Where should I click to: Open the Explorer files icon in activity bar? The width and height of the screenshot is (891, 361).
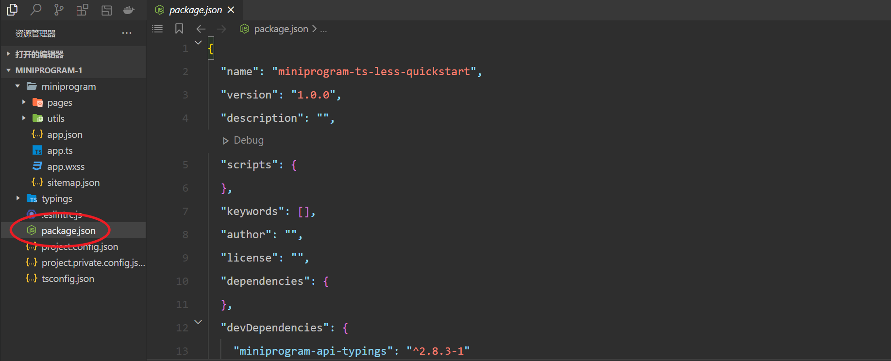point(12,10)
